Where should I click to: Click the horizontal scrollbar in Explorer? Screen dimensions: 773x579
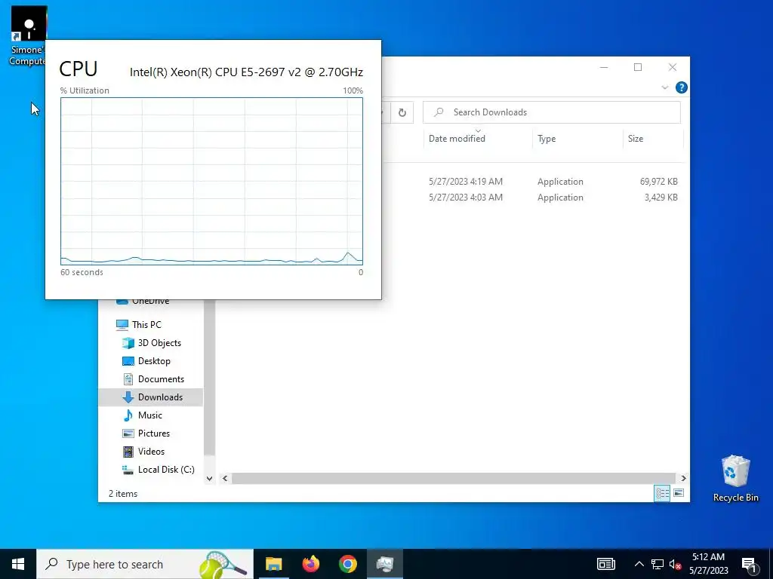tap(453, 479)
